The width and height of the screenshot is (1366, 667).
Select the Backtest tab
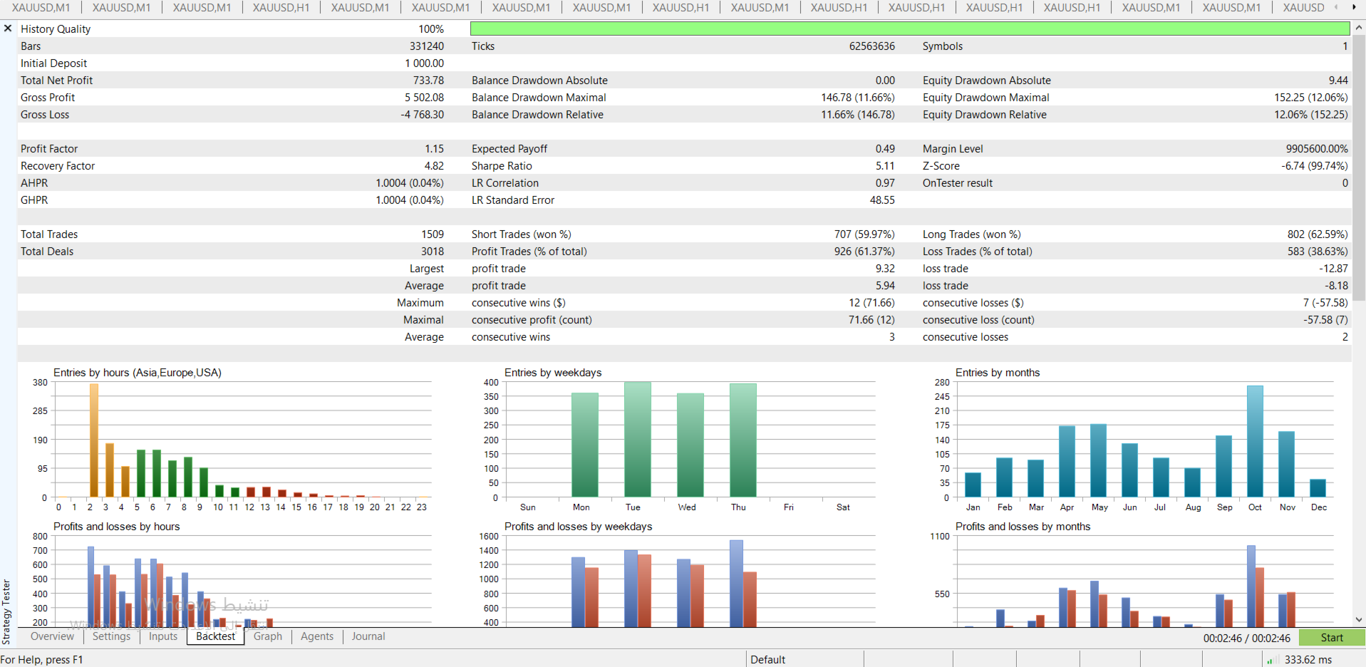pyautogui.click(x=215, y=636)
